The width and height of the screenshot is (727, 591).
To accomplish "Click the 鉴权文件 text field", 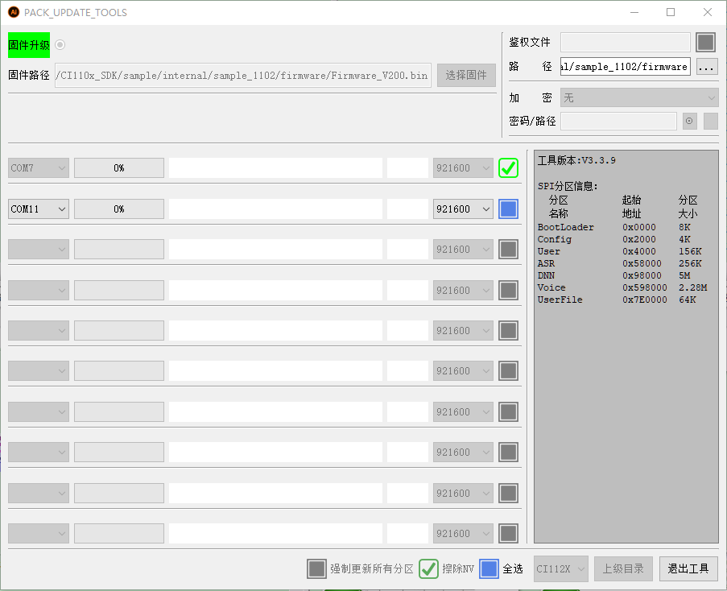I will [x=625, y=42].
